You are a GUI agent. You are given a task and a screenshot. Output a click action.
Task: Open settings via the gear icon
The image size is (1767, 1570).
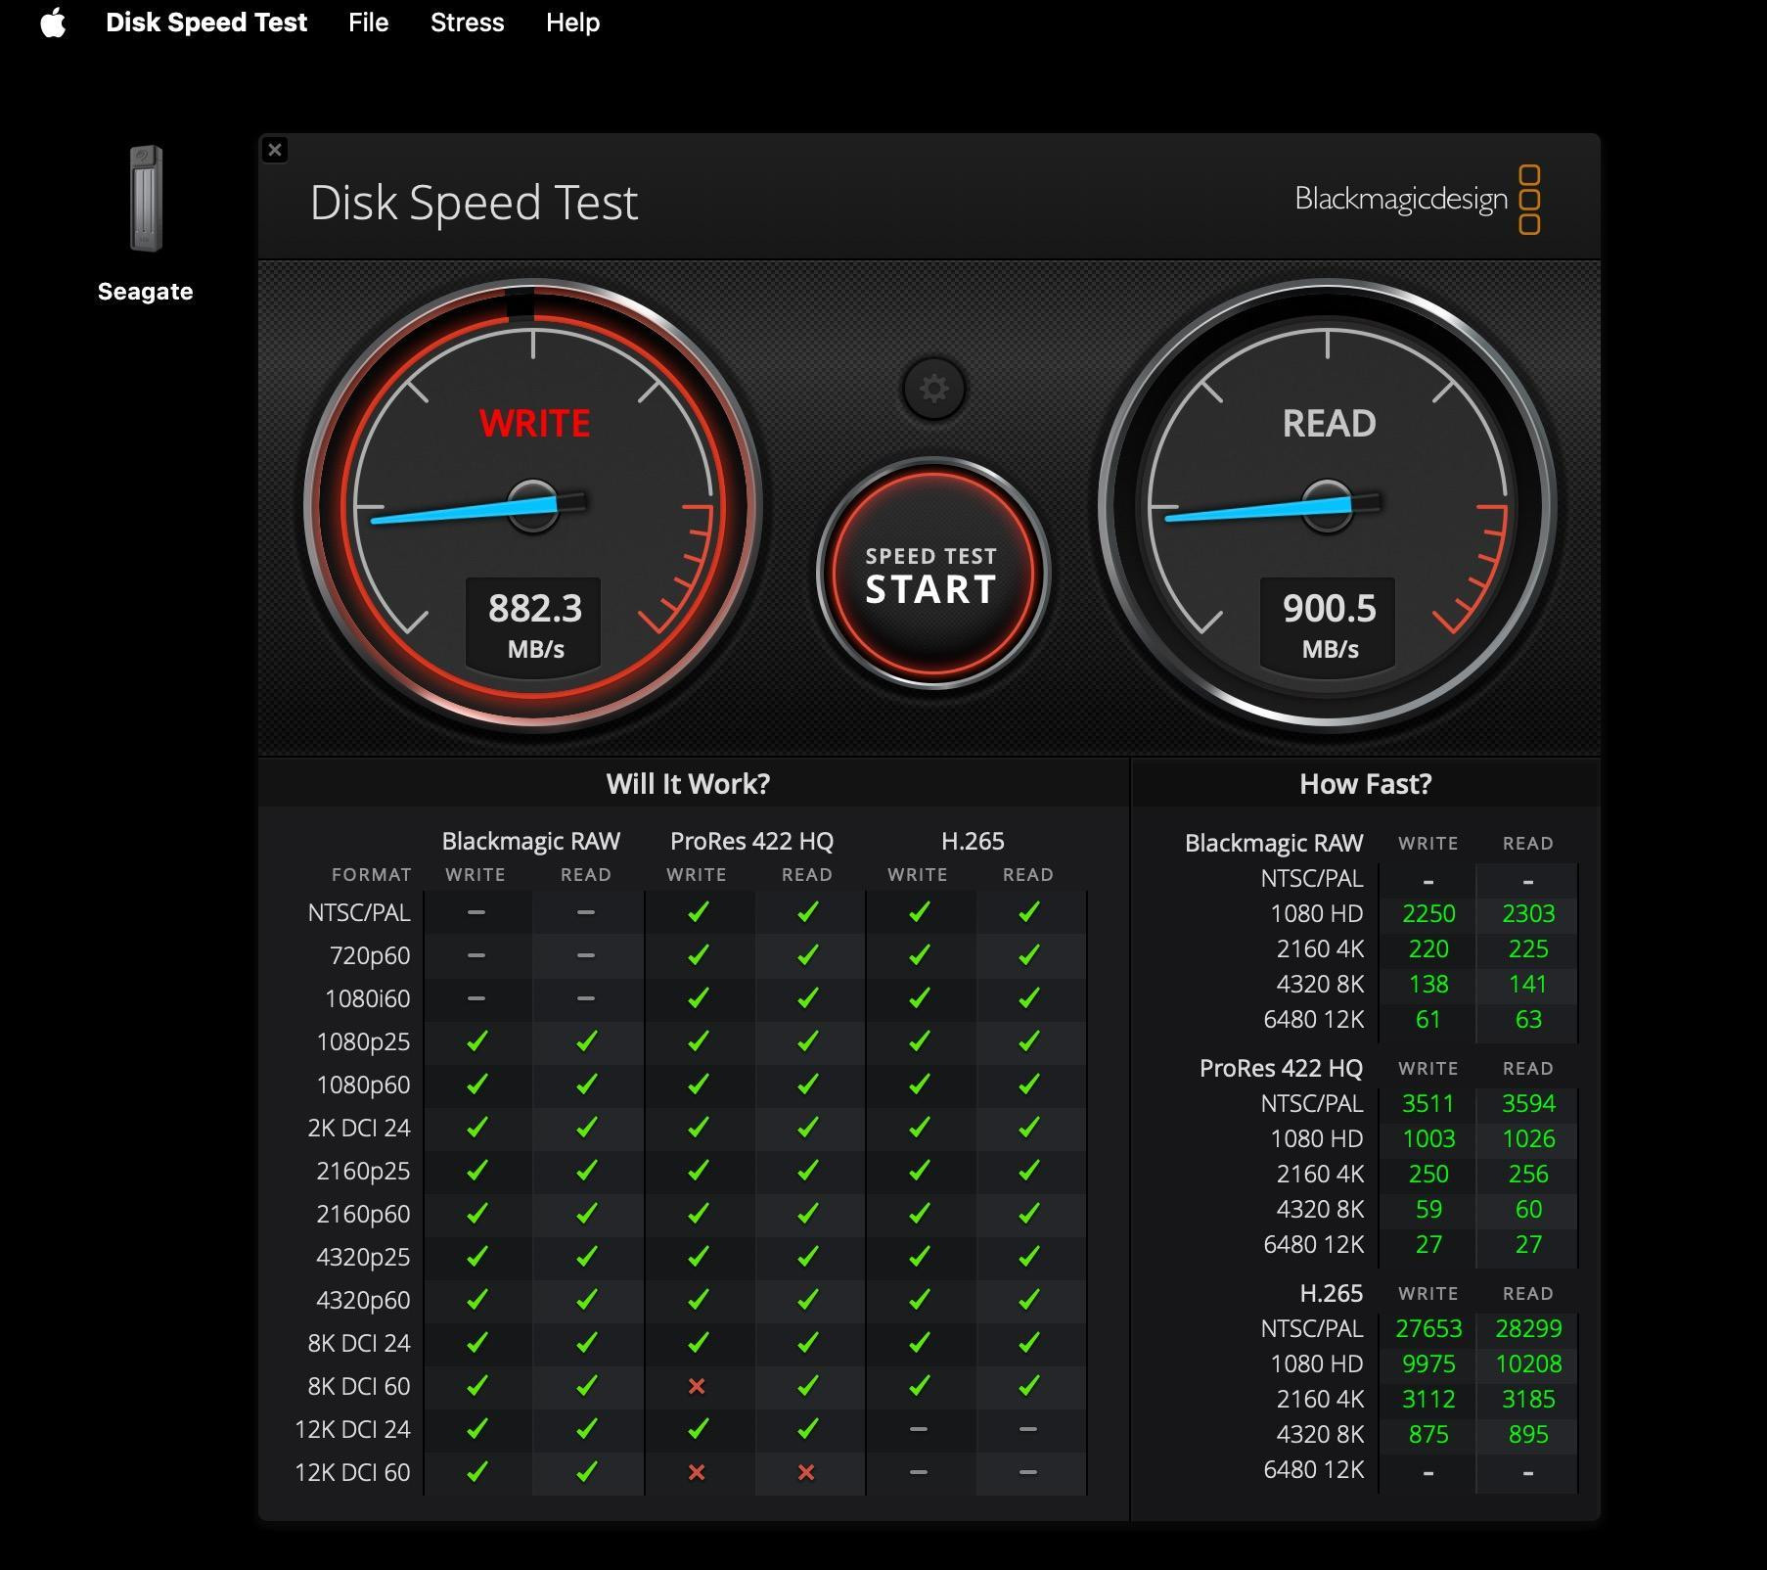[933, 389]
